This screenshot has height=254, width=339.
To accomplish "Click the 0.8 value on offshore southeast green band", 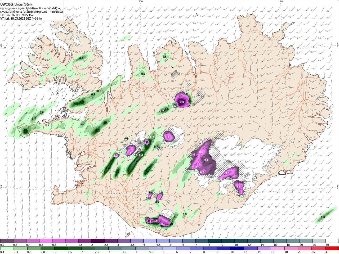I will click(x=323, y=217).
